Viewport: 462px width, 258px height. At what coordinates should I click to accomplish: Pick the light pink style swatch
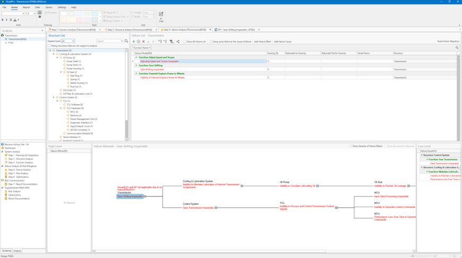pos(79,20)
